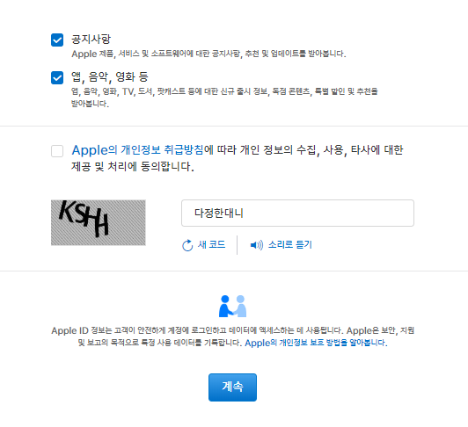
Task: Click the blue 계속 button
Action: point(232,387)
